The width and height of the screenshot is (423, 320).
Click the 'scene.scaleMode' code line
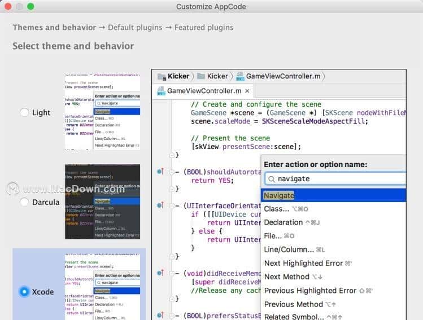[280, 121]
